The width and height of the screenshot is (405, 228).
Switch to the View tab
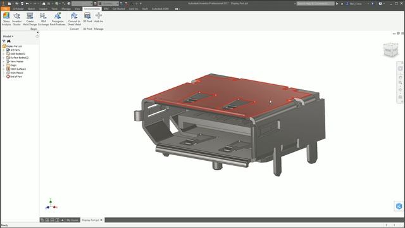(77, 9)
